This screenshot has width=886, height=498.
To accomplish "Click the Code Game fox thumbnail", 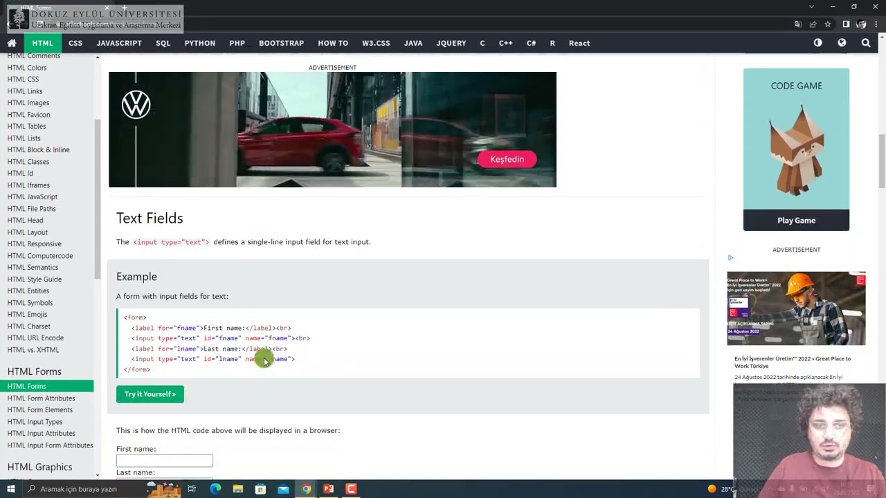I will pyautogui.click(x=796, y=149).
